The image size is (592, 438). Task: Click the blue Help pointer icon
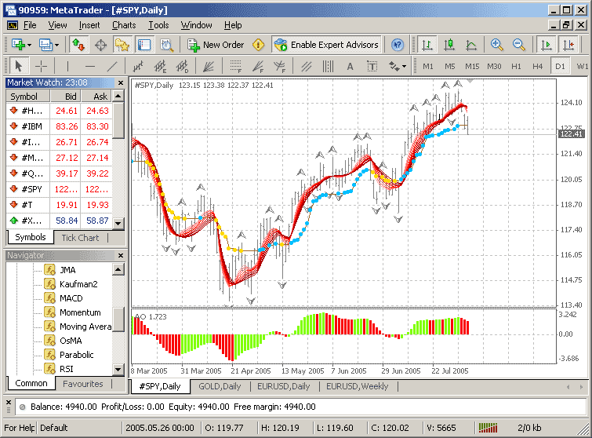click(398, 45)
